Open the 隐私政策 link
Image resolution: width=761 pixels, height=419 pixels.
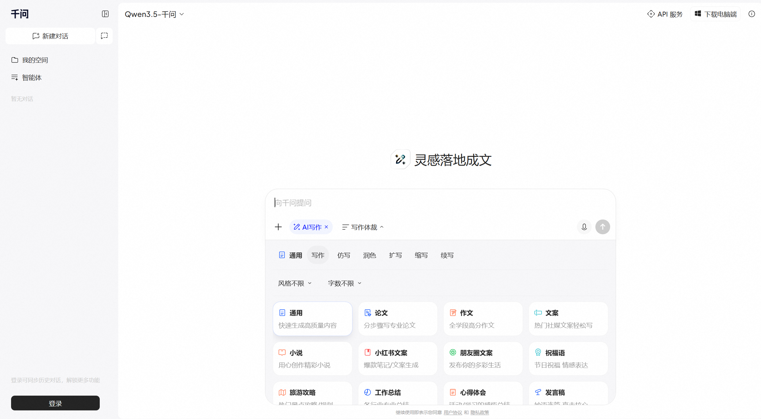click(x=480, y=413)
